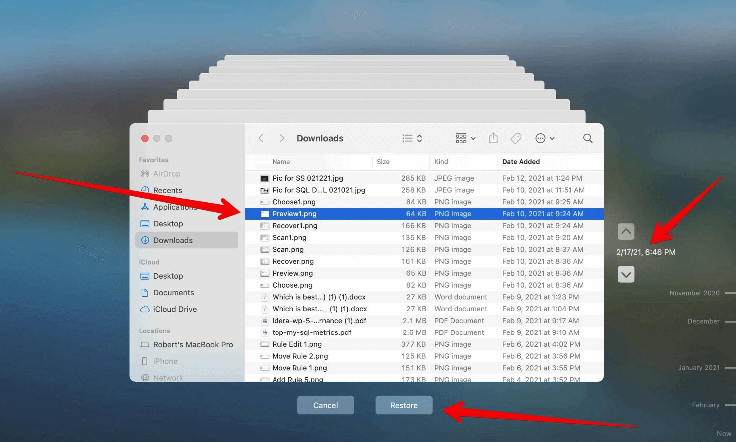736x442 pixels.
Task: Click Restore to recover Preview1.png
Action: [404, 405]
